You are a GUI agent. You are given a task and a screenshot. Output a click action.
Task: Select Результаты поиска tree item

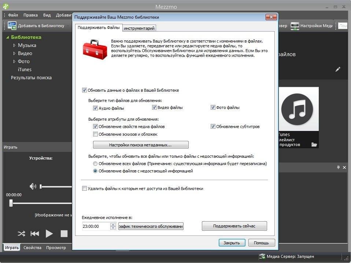(x=32, y=77)
